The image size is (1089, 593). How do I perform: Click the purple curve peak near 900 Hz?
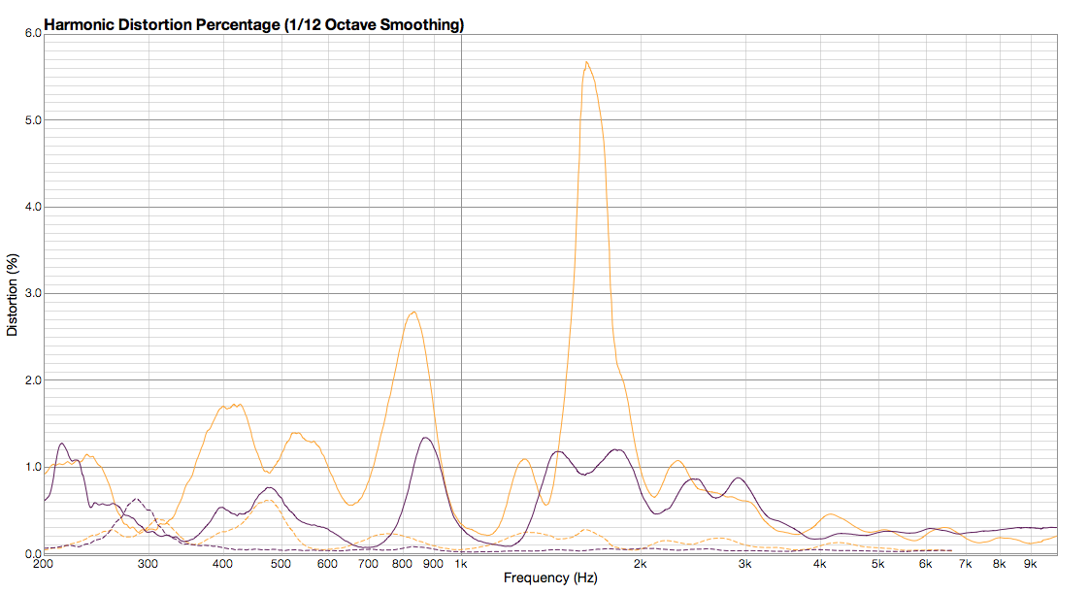[425, 438]
